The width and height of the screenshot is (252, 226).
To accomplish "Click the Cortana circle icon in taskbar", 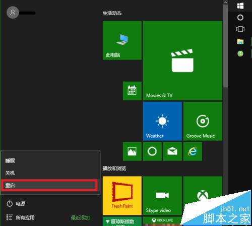I will point(240,17).
